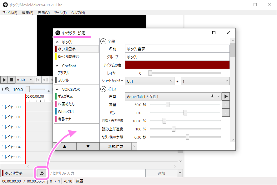Click the Stop button in main window

12,80
